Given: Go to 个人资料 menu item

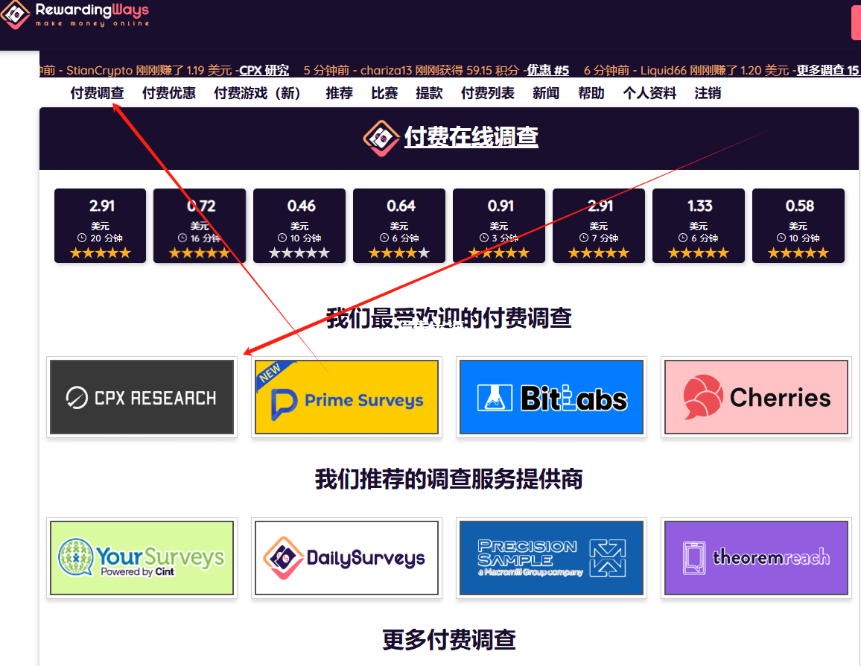Looking at the screenshot, I should click(649, 93).
